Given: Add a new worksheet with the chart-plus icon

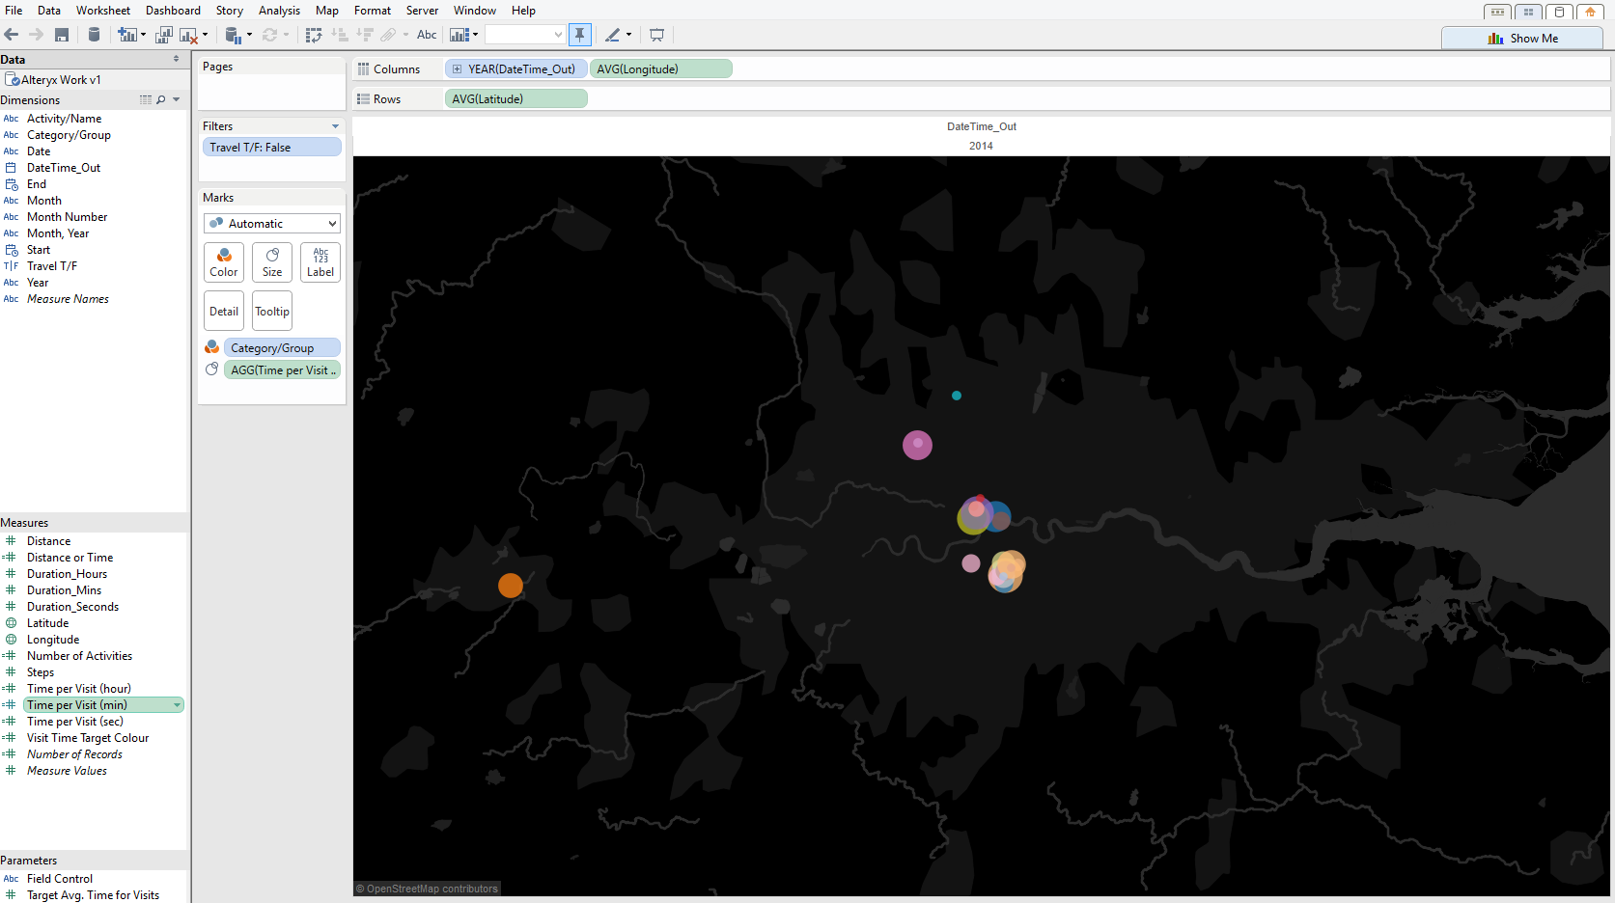Looking at the screenshot, I should pos(126,35).
